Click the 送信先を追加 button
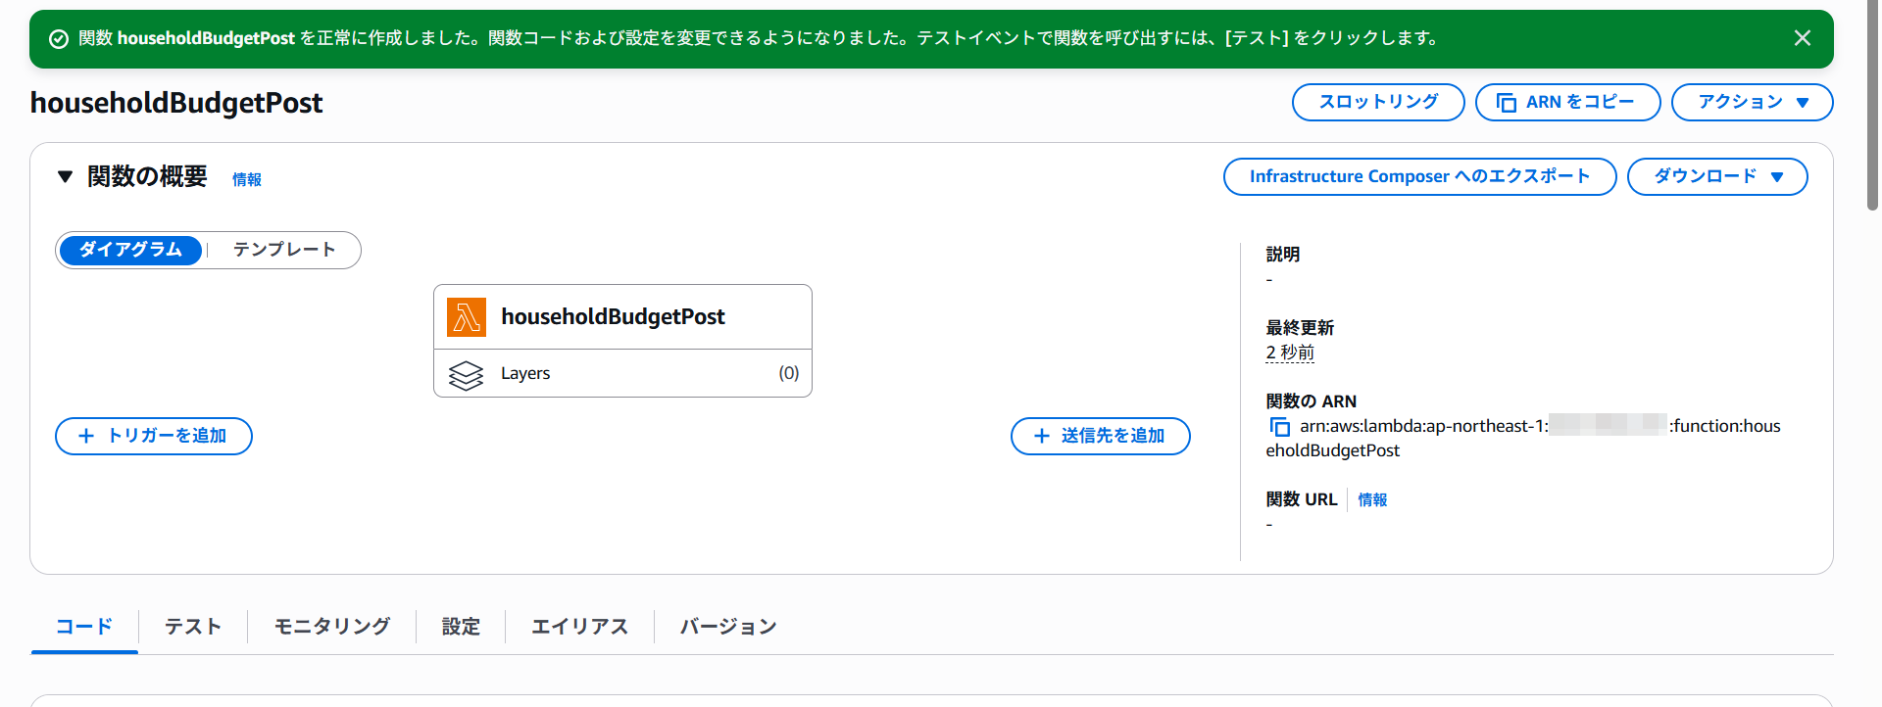Image resolution: width=1882 pixels, height=707 pixels. click(x=1100, y=436)
